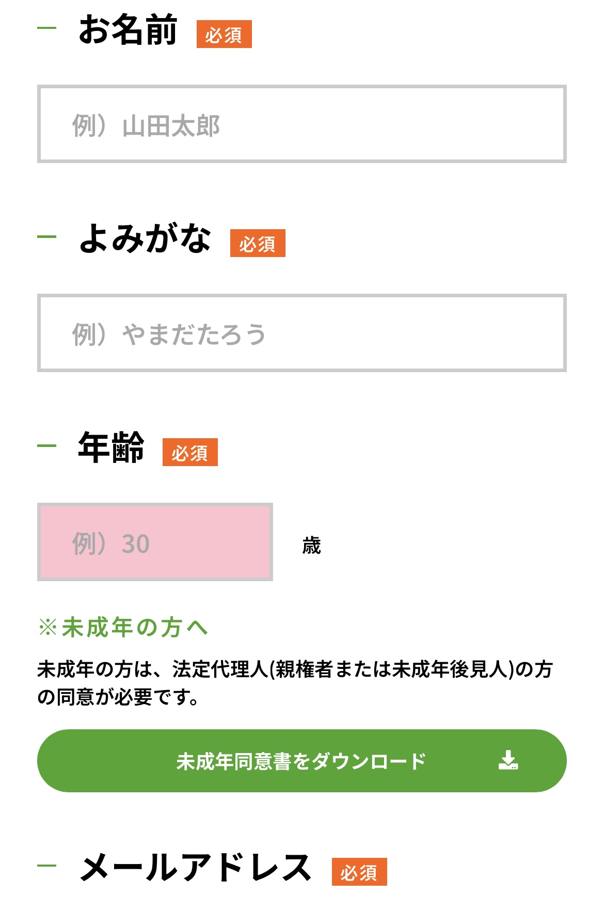This screenshot has width=604, height=911.
Task: Click the メールアドレス section heading
Action: 196,867
